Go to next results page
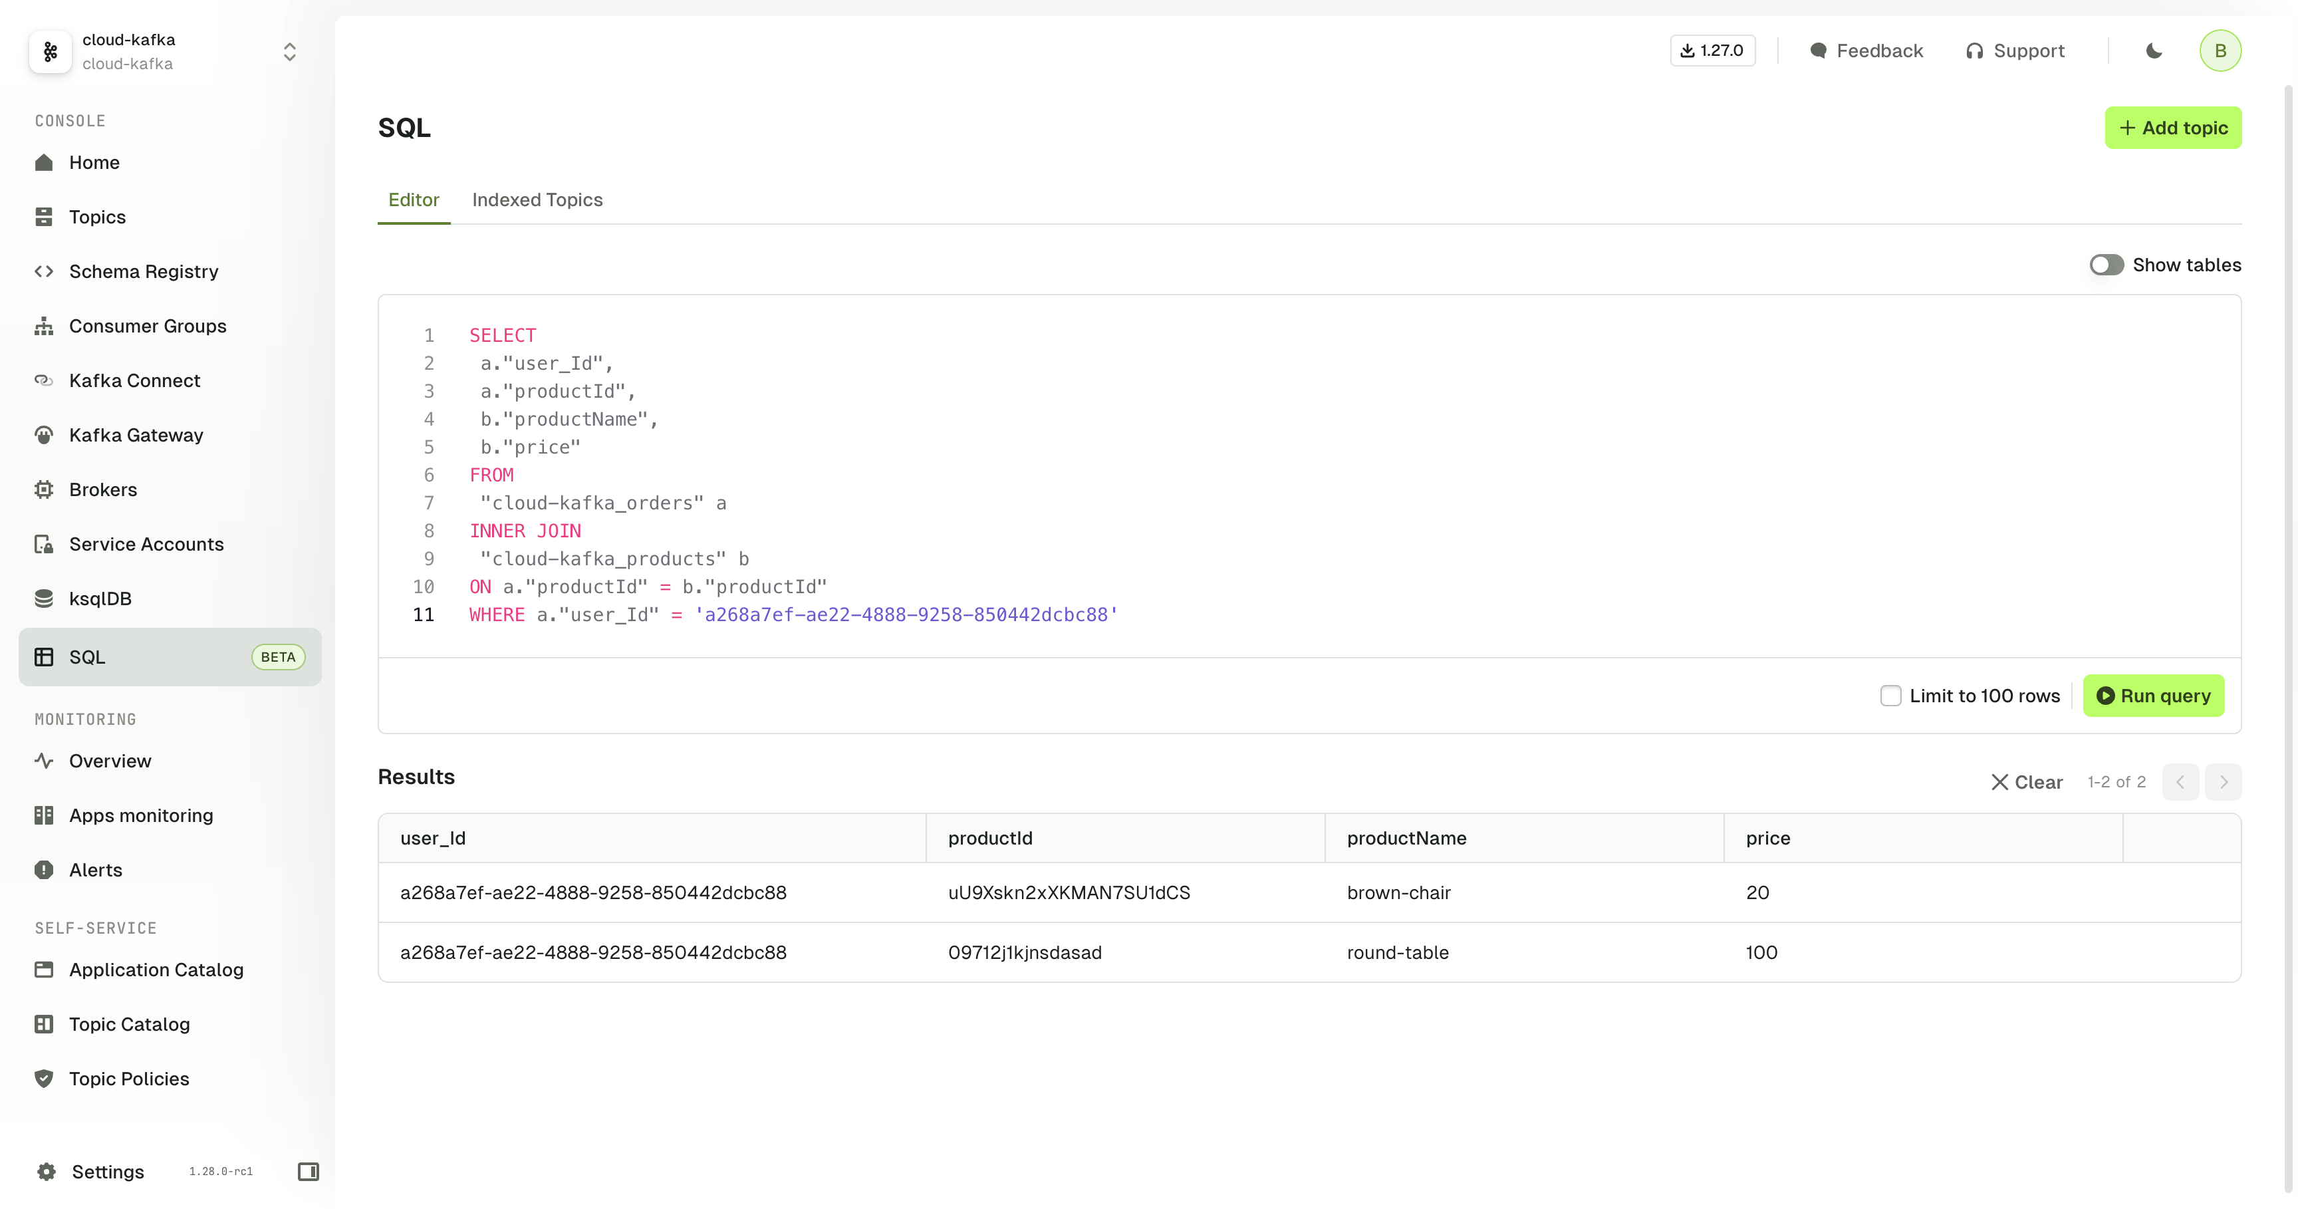 2223,781
